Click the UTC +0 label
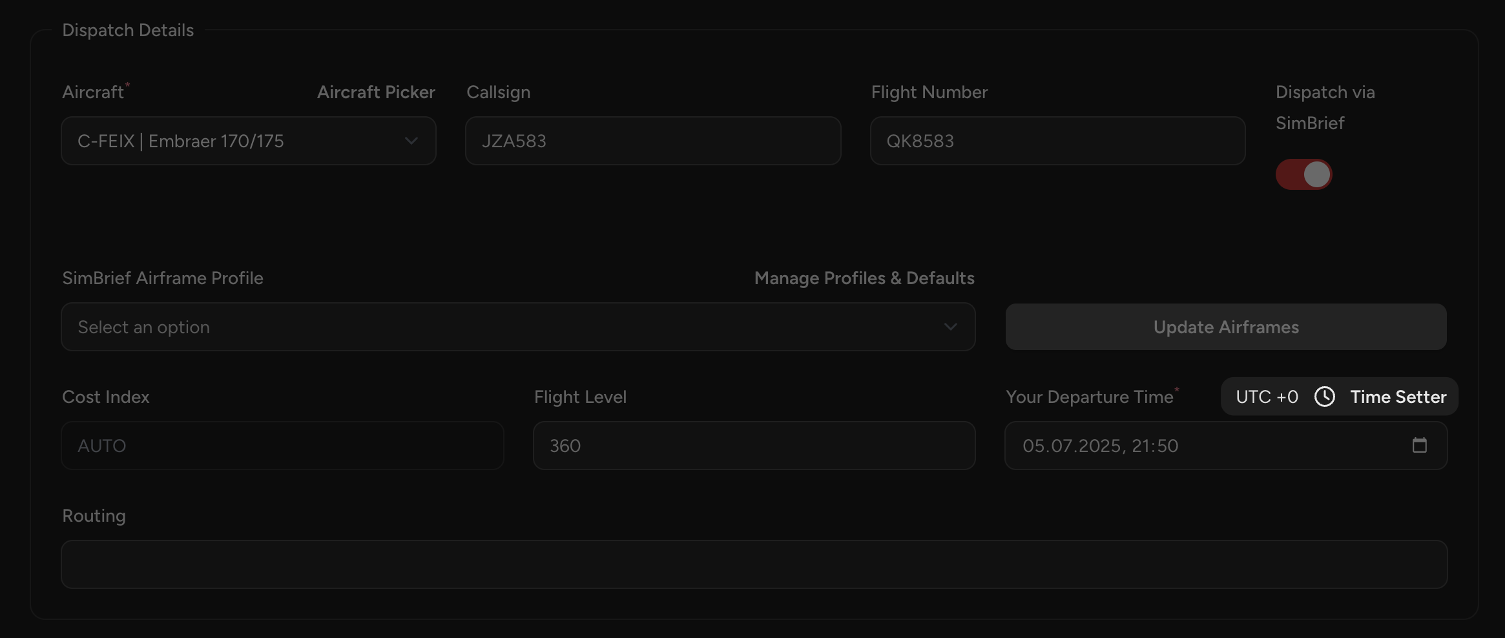This screenshot has height=638, width=1505. point(1267,396)
